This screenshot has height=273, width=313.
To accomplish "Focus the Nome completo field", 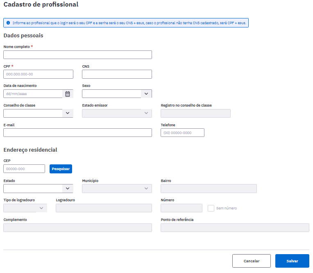I will (x=78, y=55).
